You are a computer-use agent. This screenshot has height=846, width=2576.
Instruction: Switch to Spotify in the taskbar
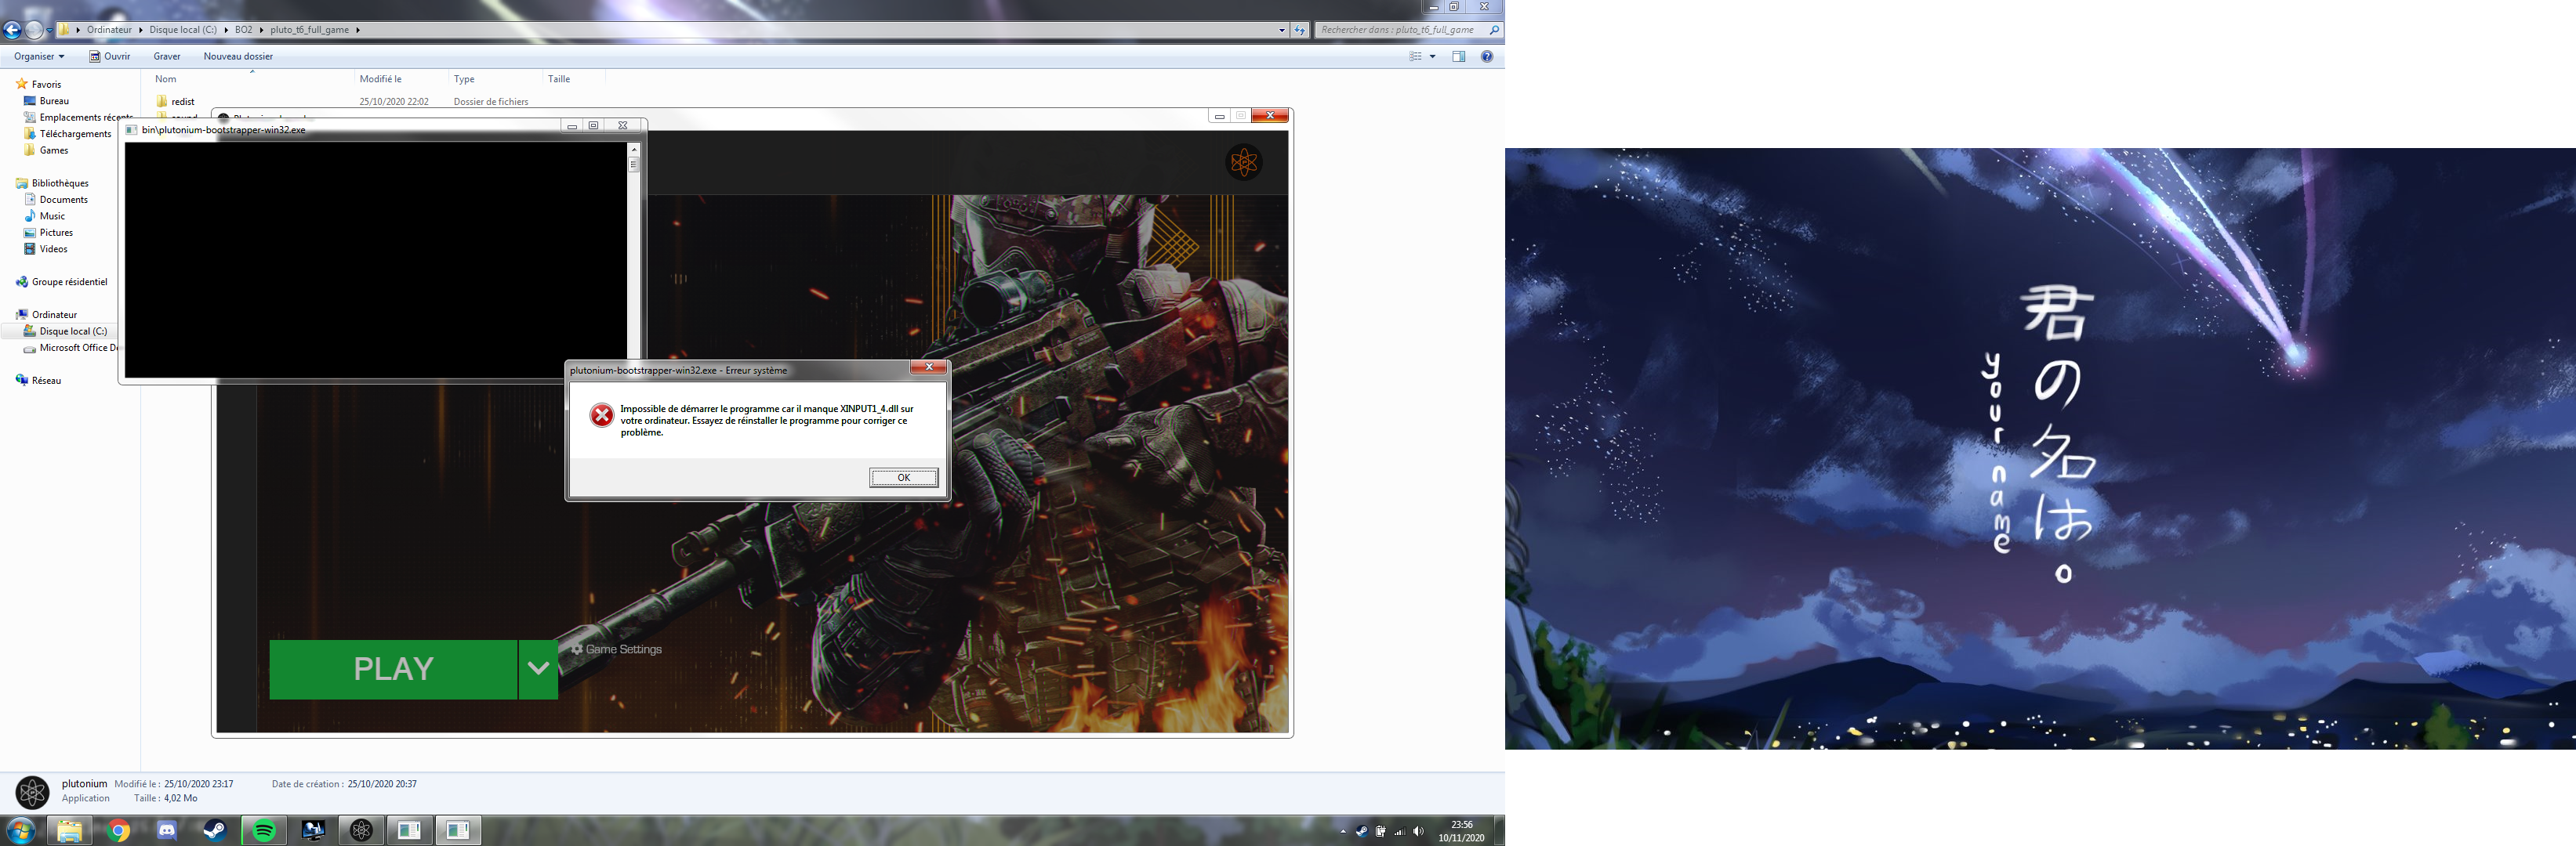coord(264,830)
